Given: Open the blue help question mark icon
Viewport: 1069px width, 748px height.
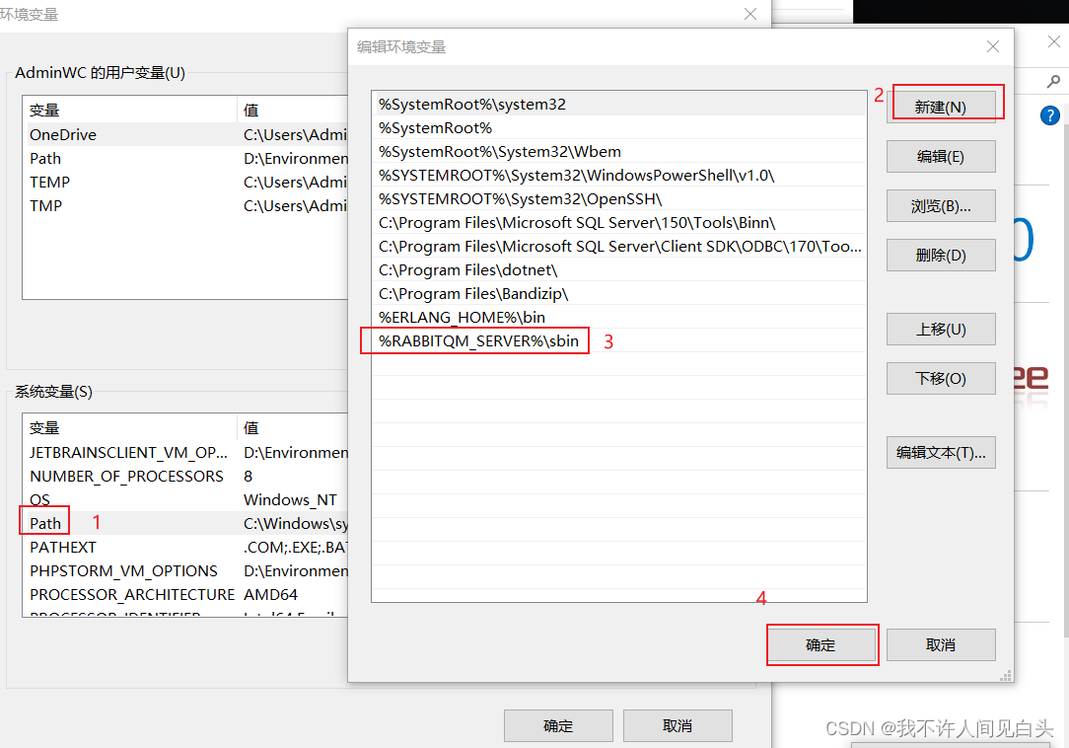Looking at the screenshot, I should coord(1050,115).
